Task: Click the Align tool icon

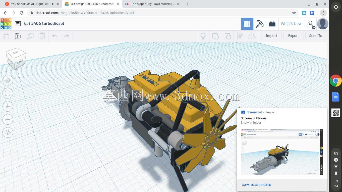Action: [x=240, y=36]
